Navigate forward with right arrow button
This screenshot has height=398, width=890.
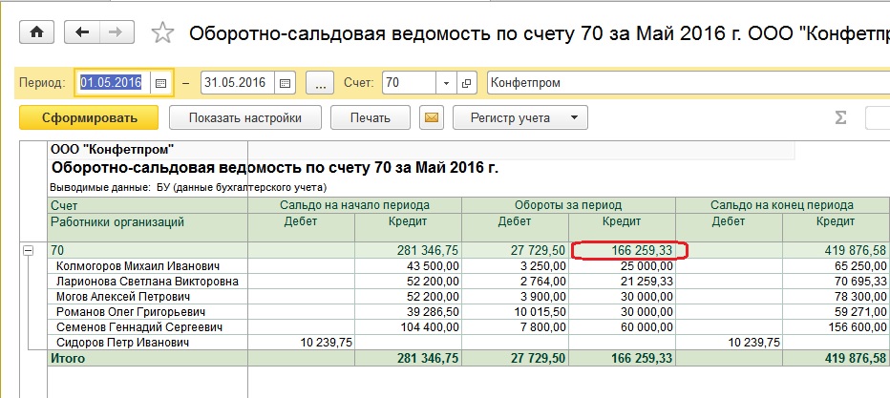[x=117, y=32]
